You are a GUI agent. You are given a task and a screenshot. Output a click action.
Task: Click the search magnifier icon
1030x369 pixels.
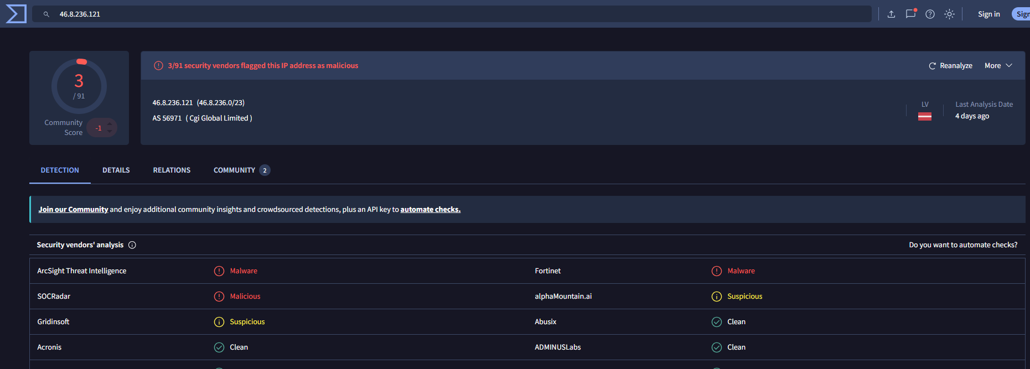pos(46,14)
